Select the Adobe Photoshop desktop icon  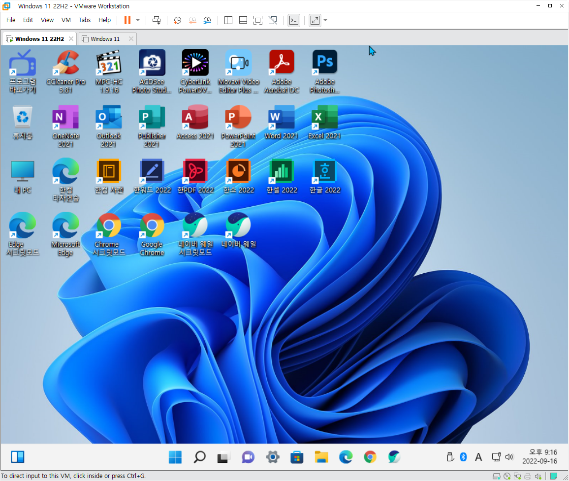click(325, 71)
